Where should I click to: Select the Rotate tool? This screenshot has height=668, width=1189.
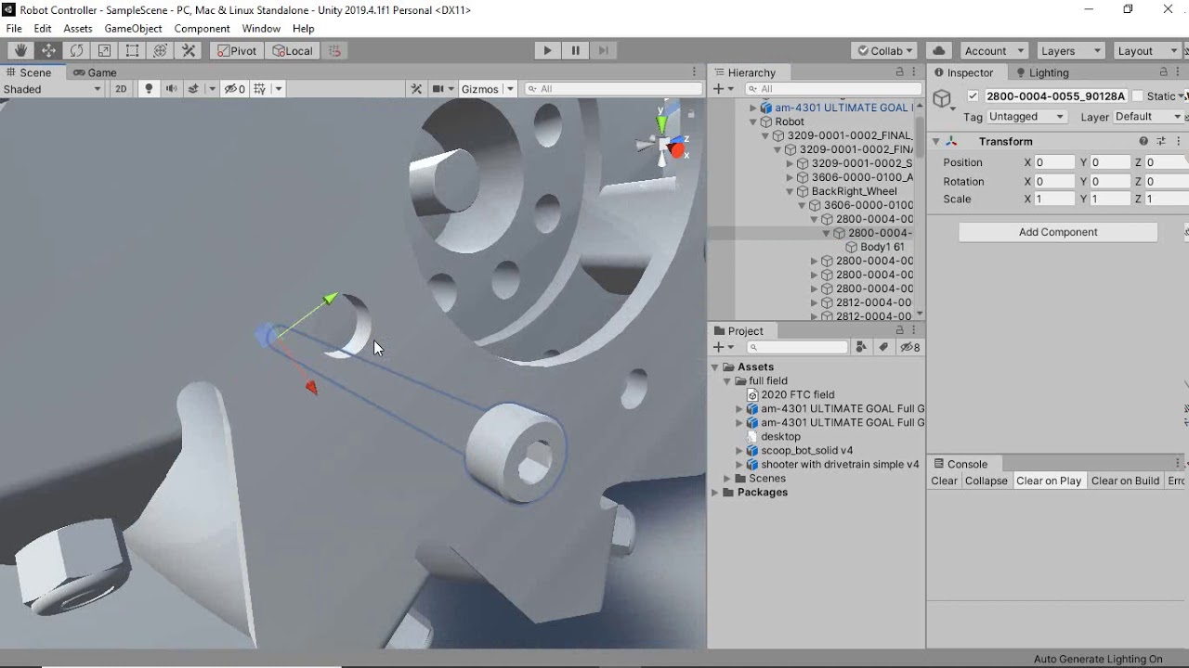(x=76, y=51)
